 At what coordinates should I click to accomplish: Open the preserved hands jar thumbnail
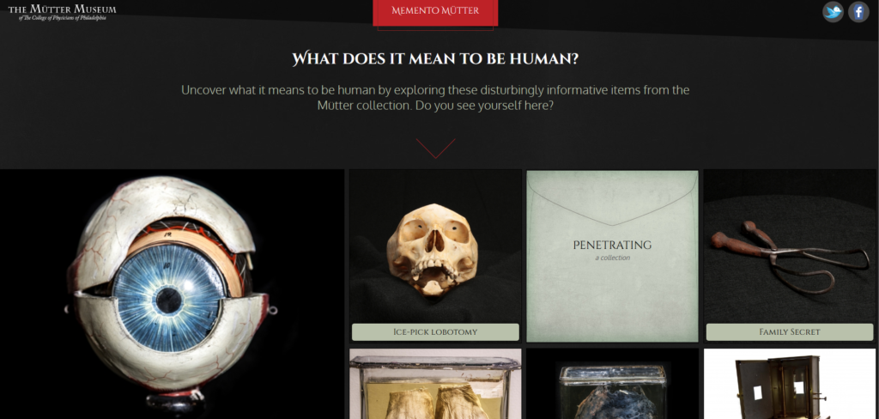[435, 384]
